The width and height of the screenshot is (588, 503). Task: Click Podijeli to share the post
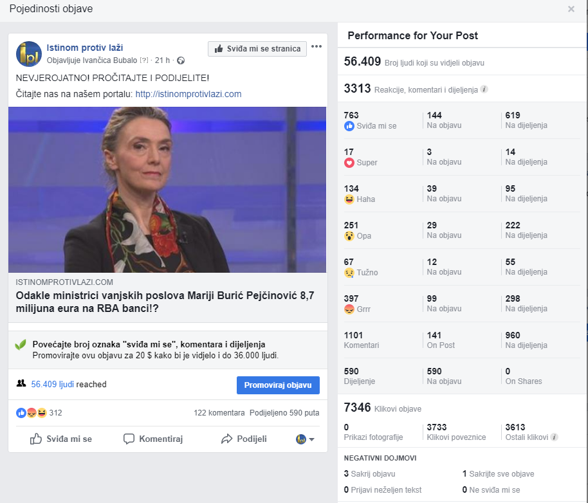pyautogui.click(x=244, y=439)
